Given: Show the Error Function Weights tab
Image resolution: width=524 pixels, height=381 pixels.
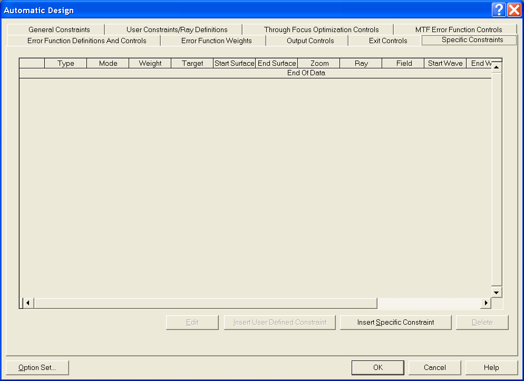Looking at the screenshot, I should (x=216, y=41).
